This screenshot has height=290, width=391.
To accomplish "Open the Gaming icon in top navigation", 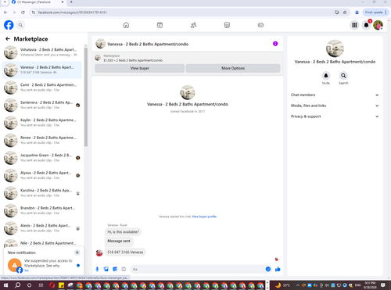I will [260, 25].
